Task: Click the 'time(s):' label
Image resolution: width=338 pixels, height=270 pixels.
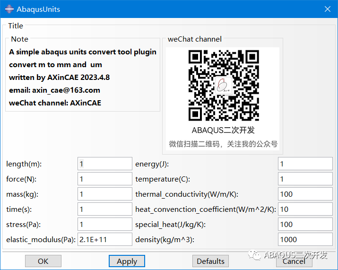Action: (x=19, y=209)
